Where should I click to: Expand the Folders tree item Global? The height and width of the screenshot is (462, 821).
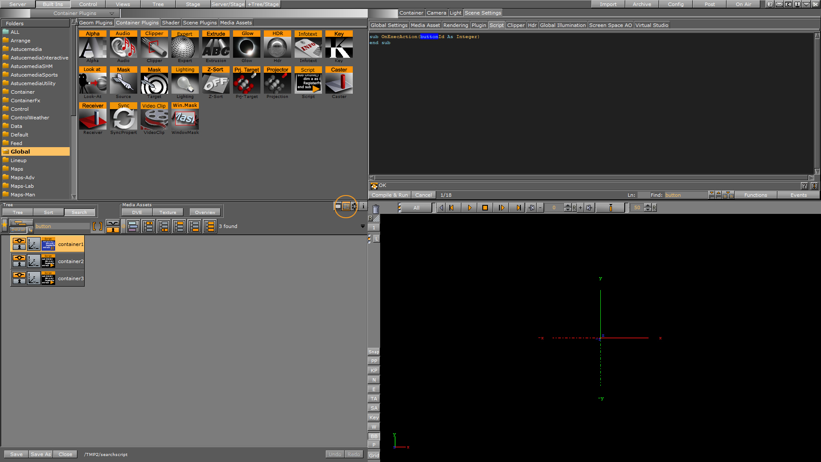tap(6, 151)
